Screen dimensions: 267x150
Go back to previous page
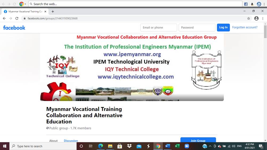[4, 18]
